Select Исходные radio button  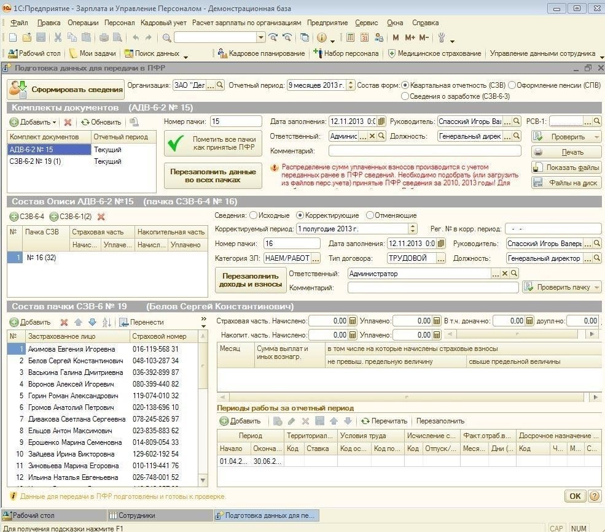254,215
